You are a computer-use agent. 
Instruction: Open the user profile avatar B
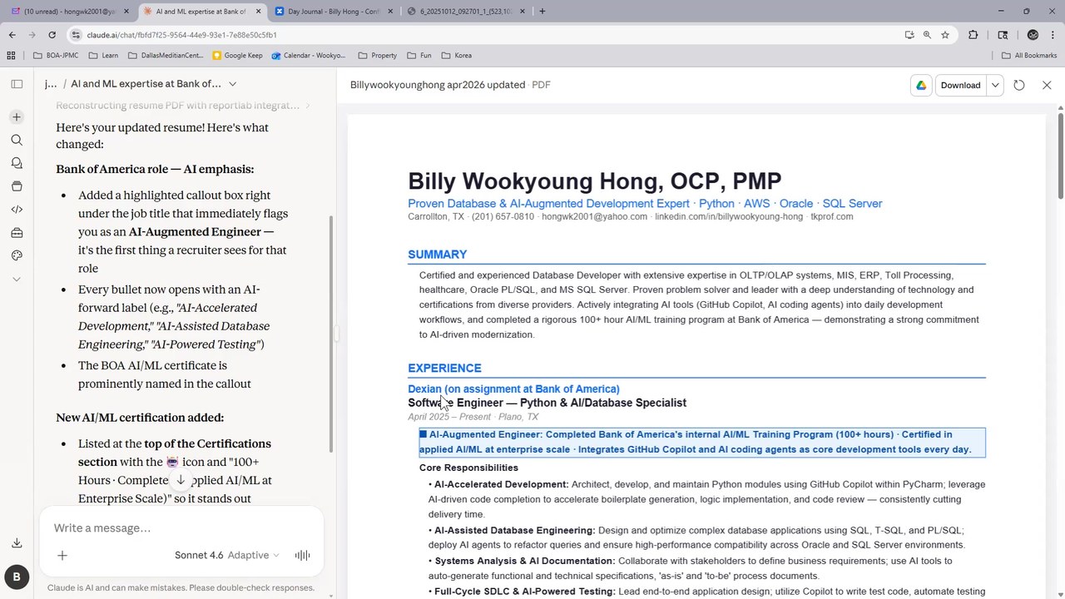[17, 577]
